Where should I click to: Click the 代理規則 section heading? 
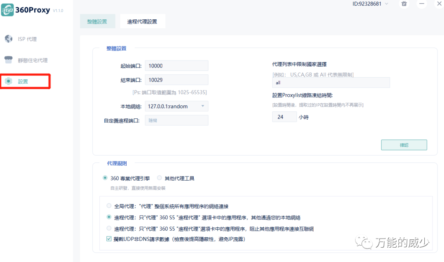point(117,163)
